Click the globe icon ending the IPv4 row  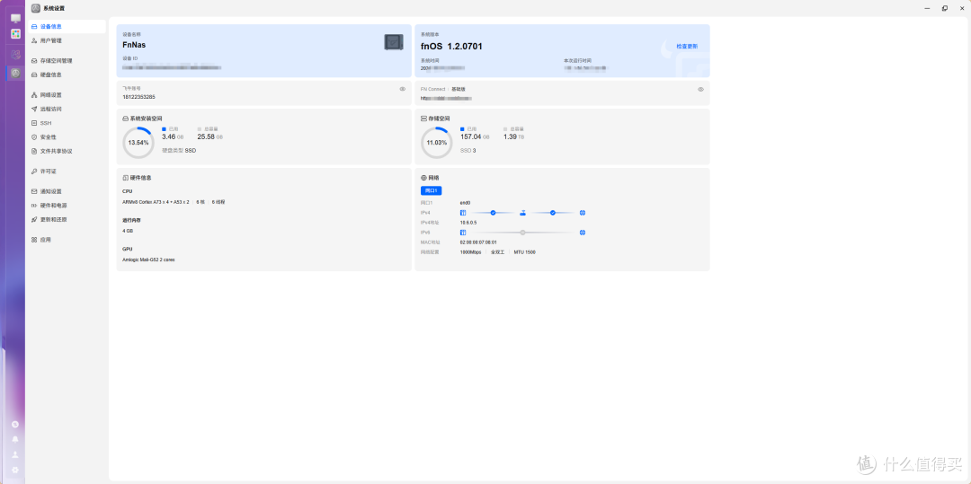(x=583, y=213)
